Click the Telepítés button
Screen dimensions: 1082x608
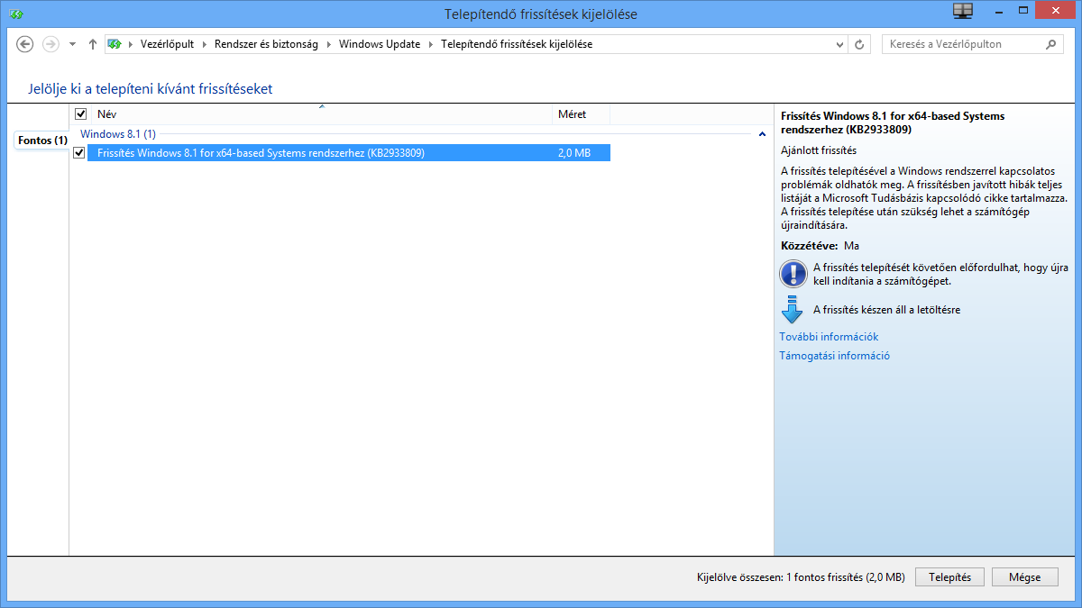click(x=949, y=577)
